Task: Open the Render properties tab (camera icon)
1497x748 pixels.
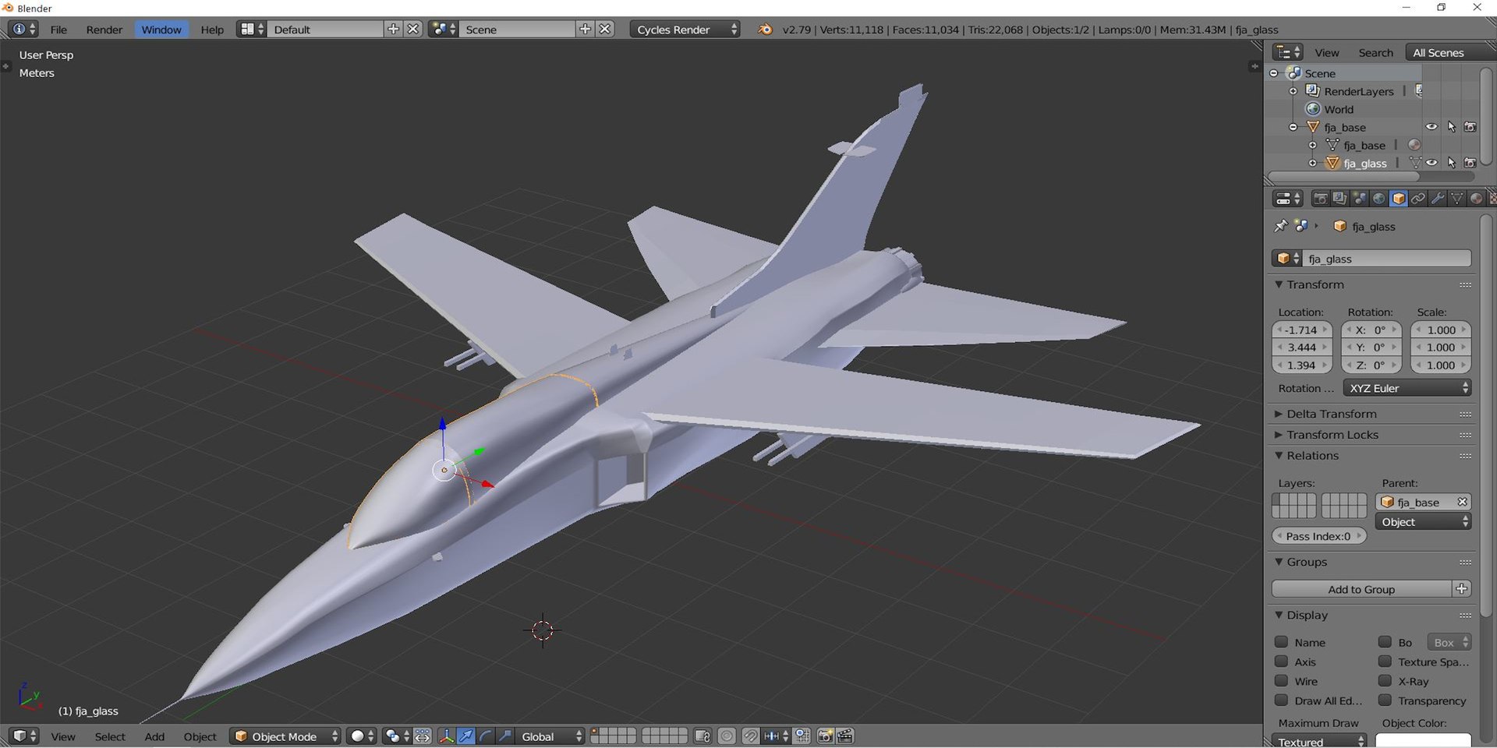Action: (x=1320, y=199)
